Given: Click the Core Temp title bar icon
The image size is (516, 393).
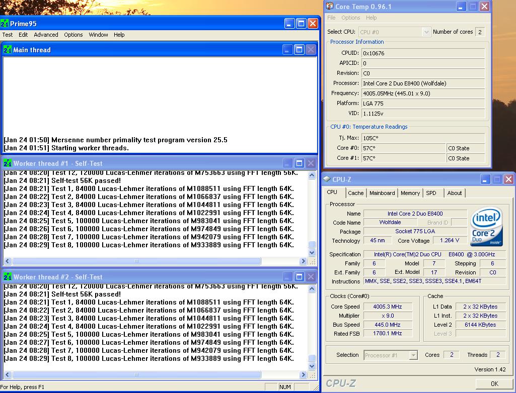Looking at the screenshot, I should point(329,6).
